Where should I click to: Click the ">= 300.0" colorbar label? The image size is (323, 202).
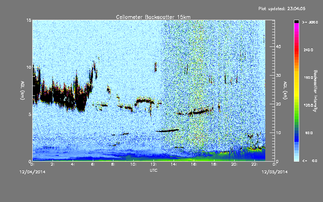click(x=310, y=22)
